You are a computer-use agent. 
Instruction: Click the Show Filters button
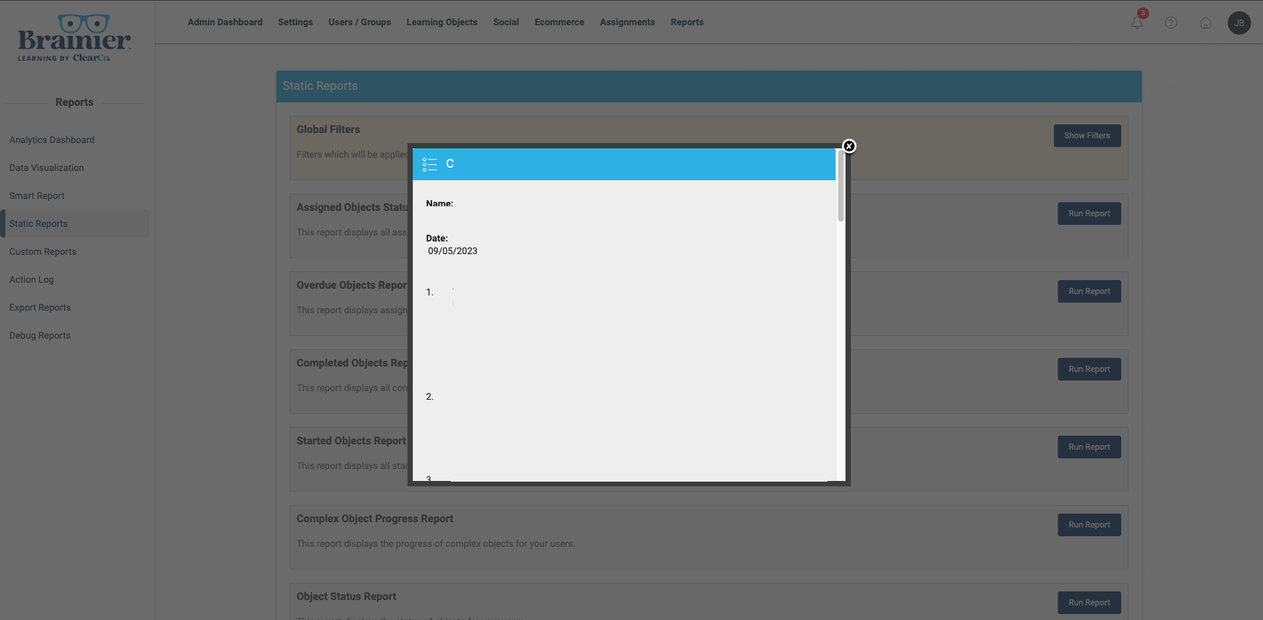(1087, 136)
